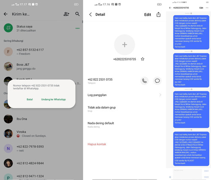The height and width of the screenshot is (180, 211).
Task: Tap the back arrow beside Kirim ke
Action: pyautogui.click(x=5, y=14)
